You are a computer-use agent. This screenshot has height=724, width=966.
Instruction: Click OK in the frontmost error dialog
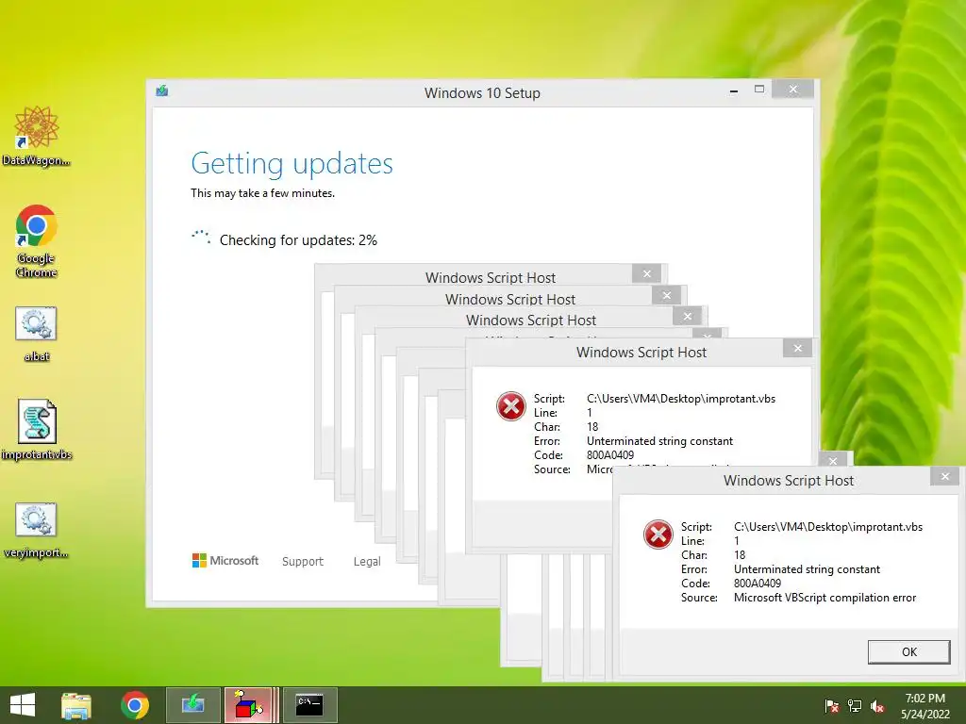908,652
